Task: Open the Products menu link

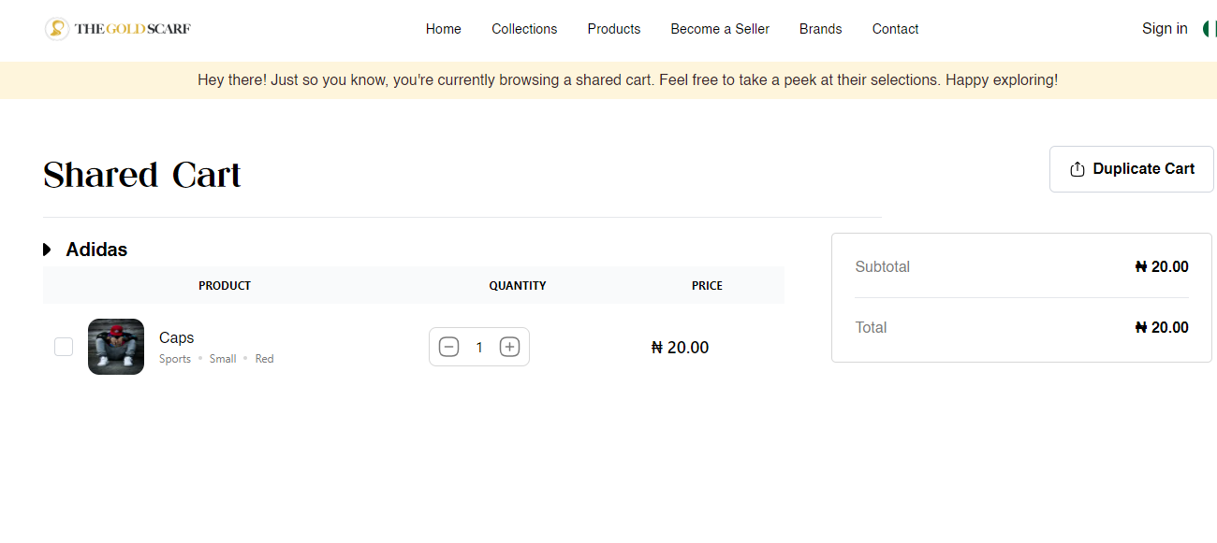Action: [x=614, y=29]
